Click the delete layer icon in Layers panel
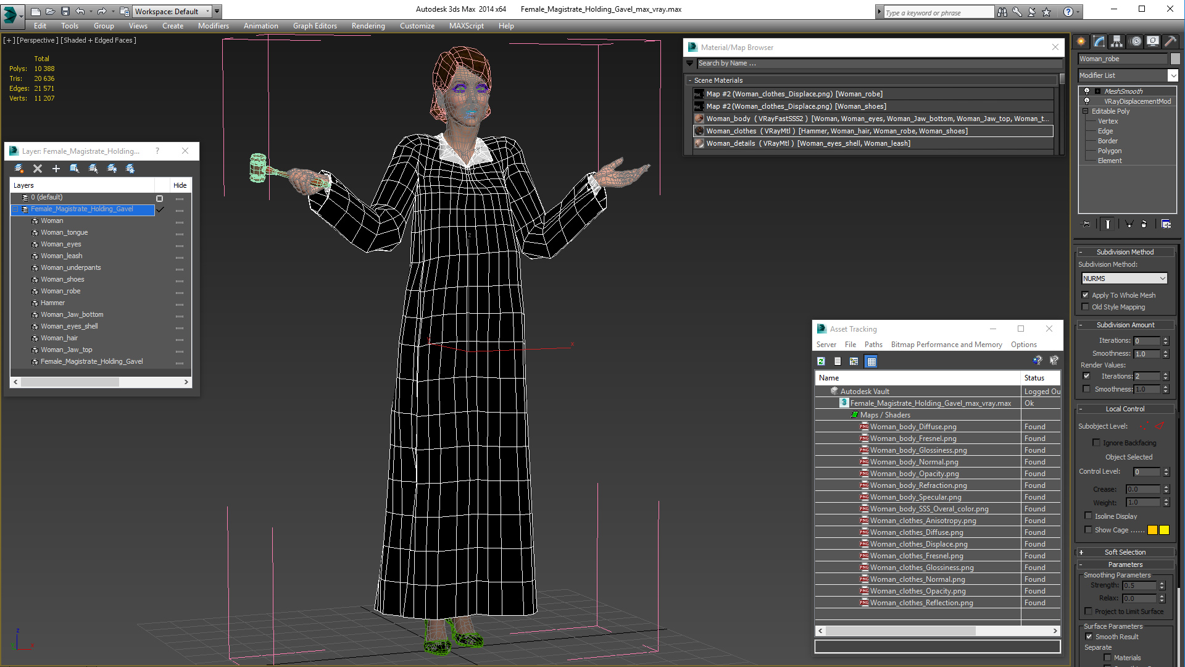 click(x=38, y=168)
